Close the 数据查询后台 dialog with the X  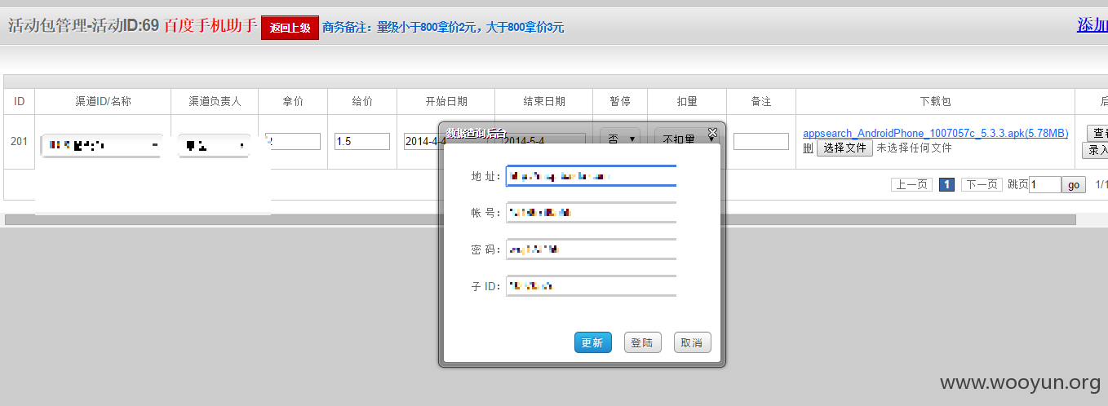click(712, 132)
